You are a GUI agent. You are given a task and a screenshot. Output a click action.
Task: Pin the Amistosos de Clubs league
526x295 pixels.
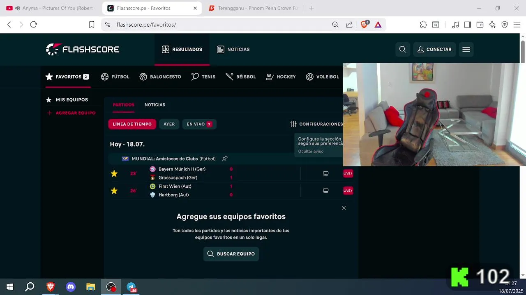click(225, 159)
